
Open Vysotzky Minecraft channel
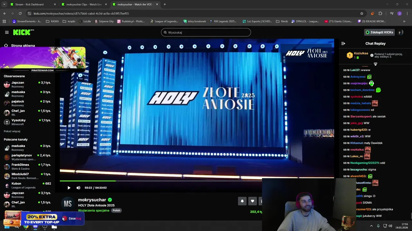tap(27, 122)
